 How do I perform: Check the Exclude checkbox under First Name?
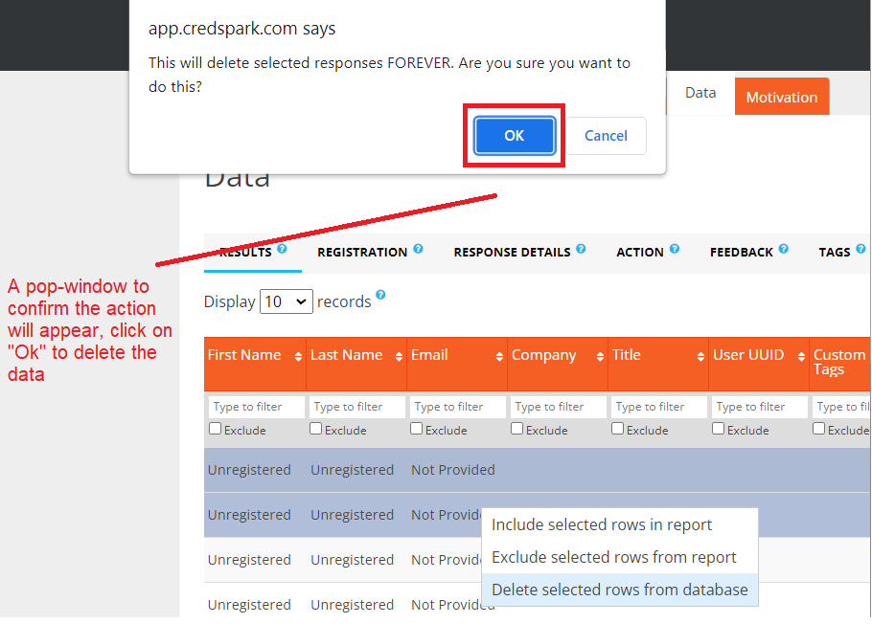click(215, 428)
